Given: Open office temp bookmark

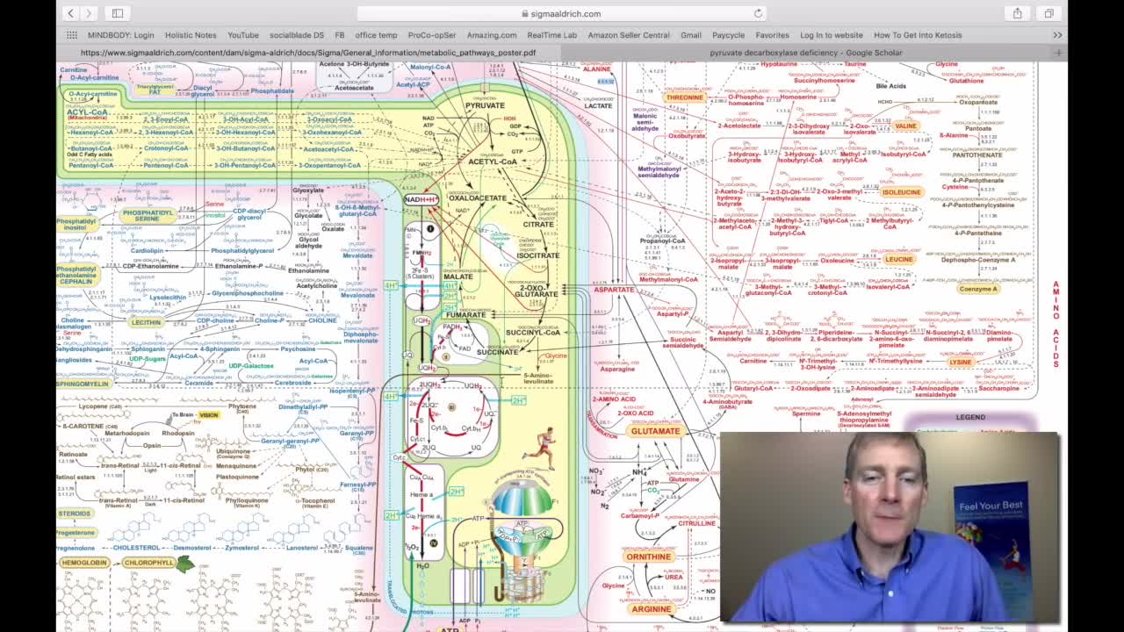Looking at the screenshot, I should (376, 35).
